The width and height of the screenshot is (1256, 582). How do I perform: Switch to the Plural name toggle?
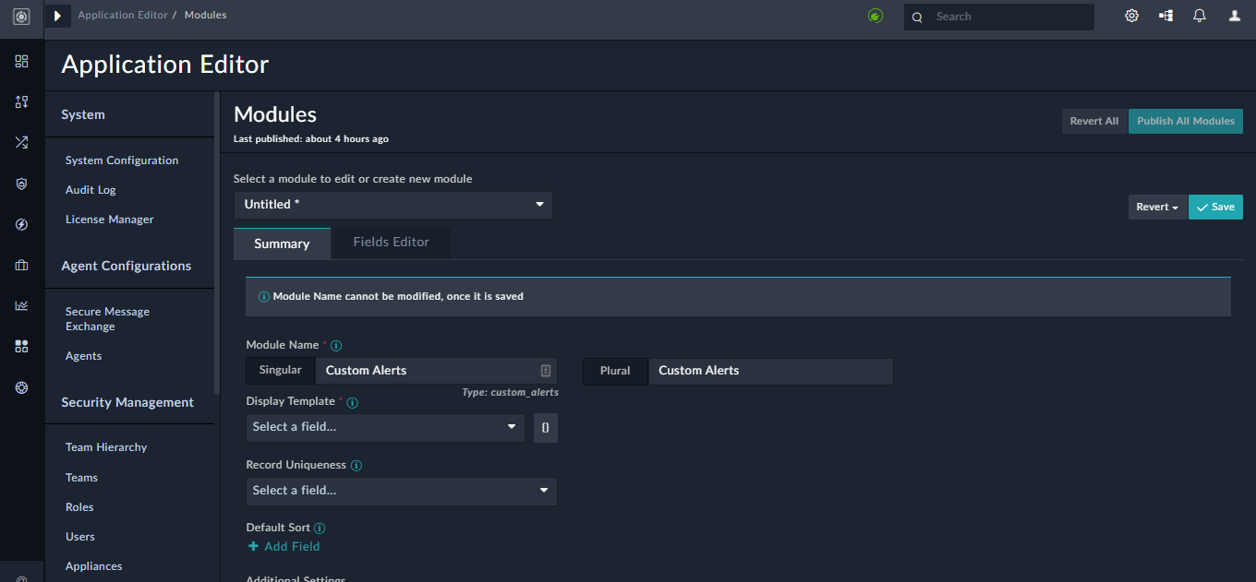(x=614, y=370)
